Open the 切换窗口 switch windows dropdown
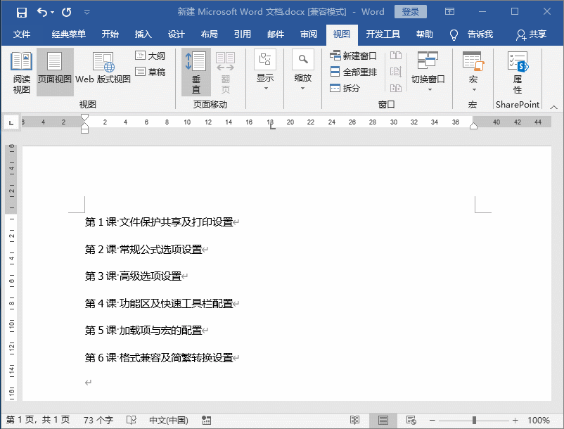Viewport: 564px width, 429px height. pyautogui.click(x=428, y=71)
